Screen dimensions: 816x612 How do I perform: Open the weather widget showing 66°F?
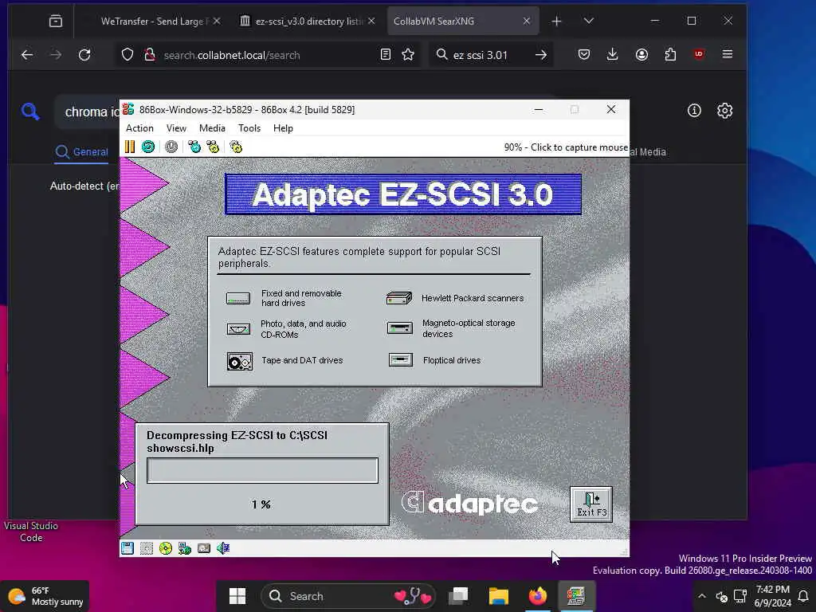pyautogui.click(x=45, y=596)
